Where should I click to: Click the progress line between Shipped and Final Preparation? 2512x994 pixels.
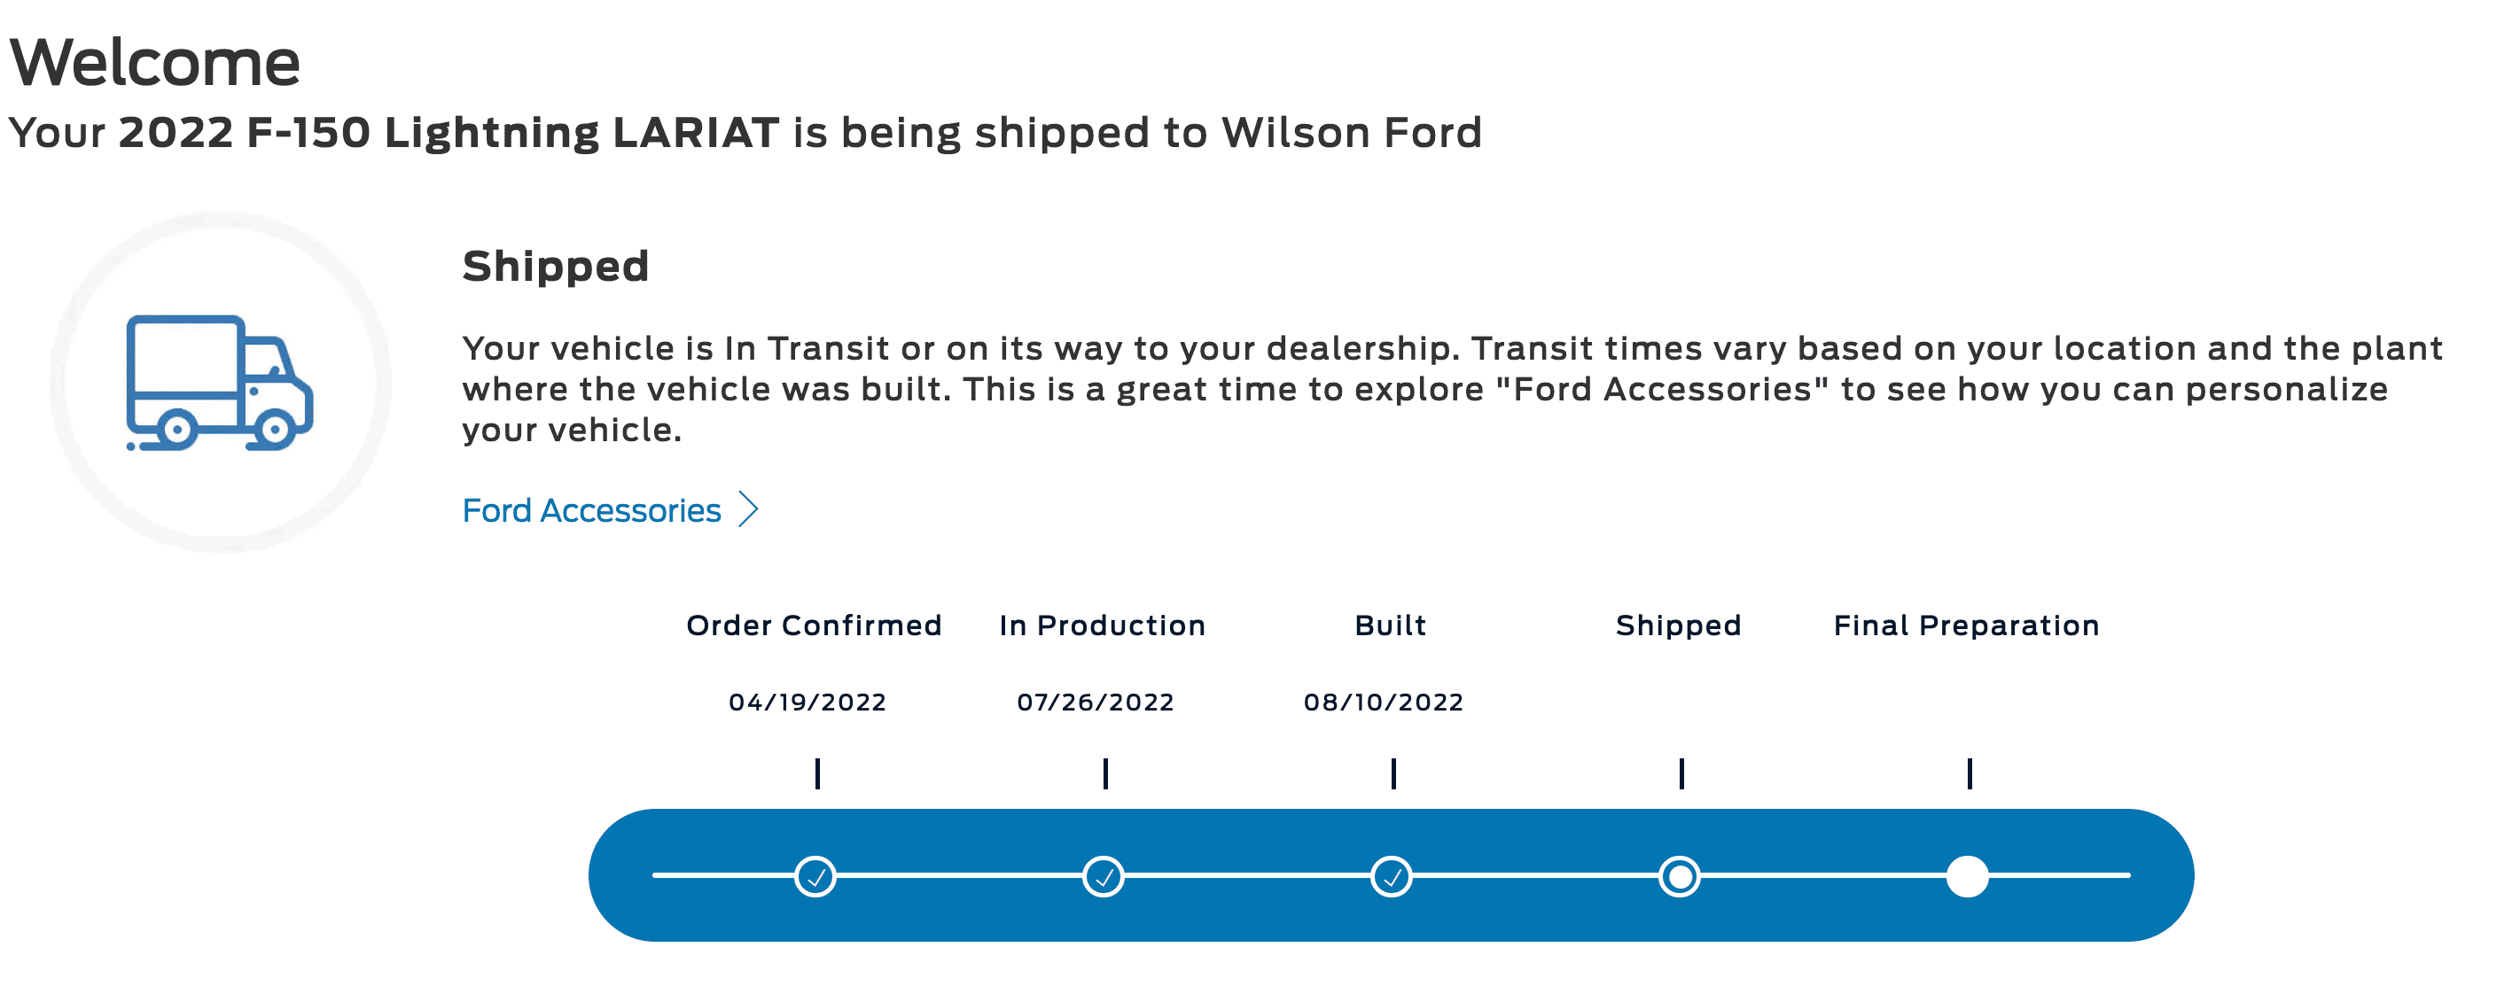(x=1823, y=876)
